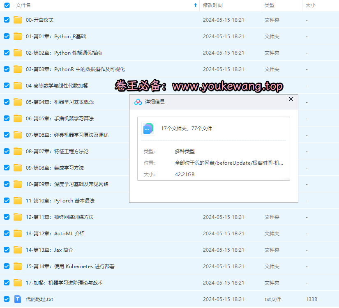
Task: Open folder 14-第13章：Jax 简介
Action: pos(49,250)
